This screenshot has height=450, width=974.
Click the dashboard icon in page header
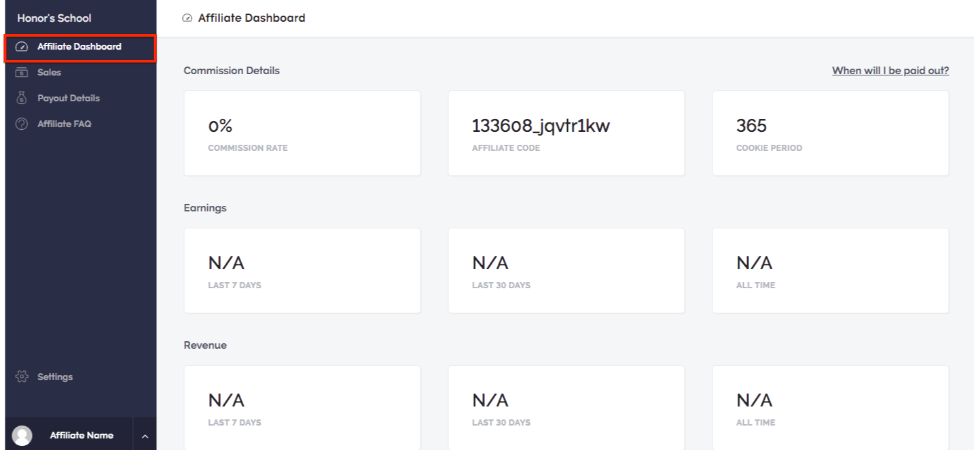187,18
